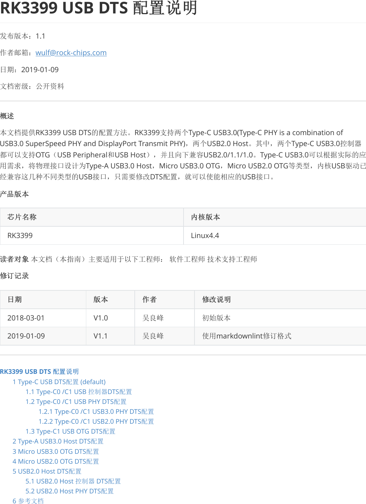Open 1.2 Type-C0 /C1 USB PHY DTS配置 link
This screenshot has height=504, width=366.
[76, 401]
